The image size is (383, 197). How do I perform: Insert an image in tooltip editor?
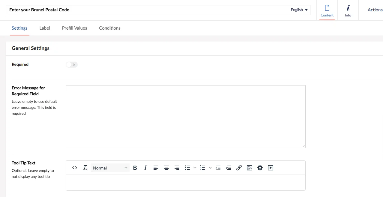[x=250, y=168]
